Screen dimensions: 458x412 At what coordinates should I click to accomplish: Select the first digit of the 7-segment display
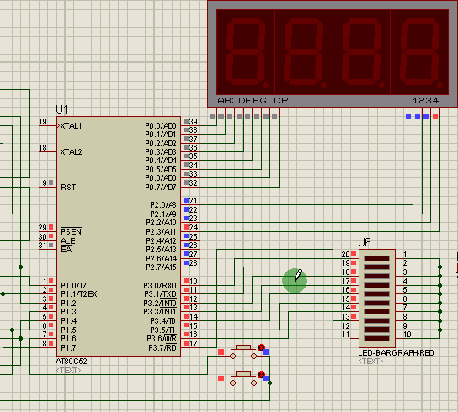(x=245, y=52)
